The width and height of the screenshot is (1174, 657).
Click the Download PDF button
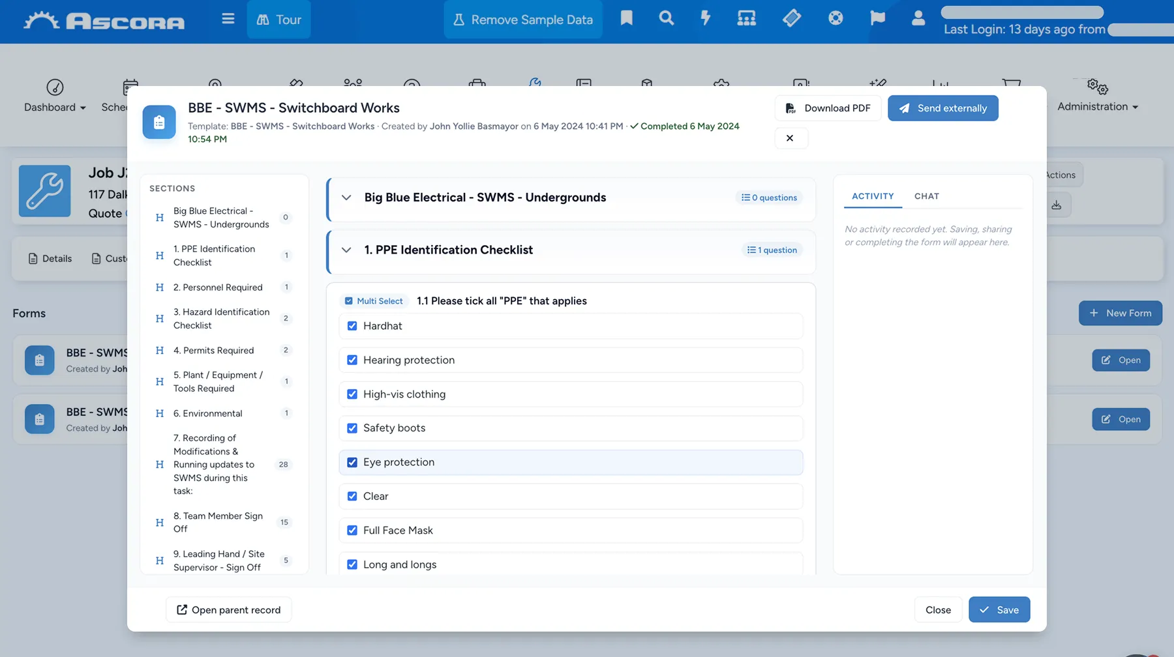coord(828,108)
